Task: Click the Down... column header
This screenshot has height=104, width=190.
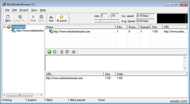Action: [133, 27]
